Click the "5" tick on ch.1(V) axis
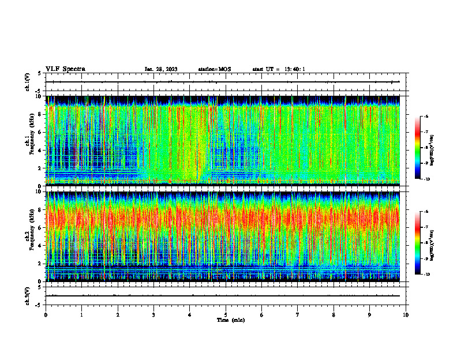The height and width of the screenshot is (353, 457). point(39,73)
